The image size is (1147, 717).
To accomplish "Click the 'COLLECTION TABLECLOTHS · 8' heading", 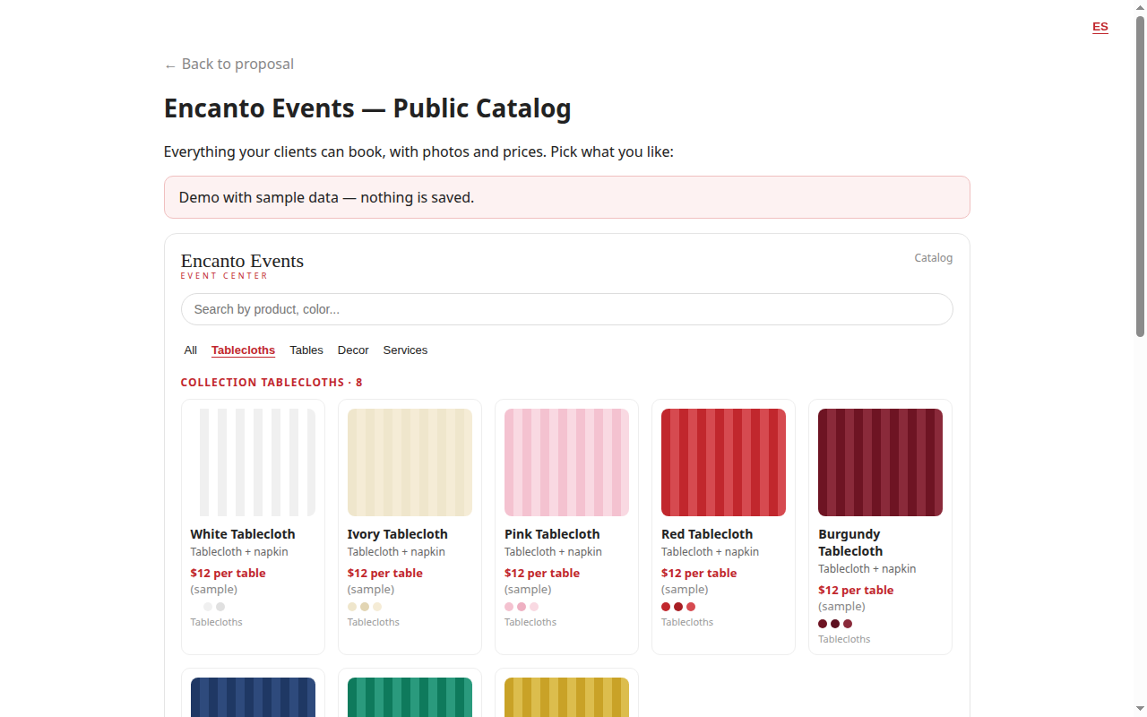I will coord(272,383).
